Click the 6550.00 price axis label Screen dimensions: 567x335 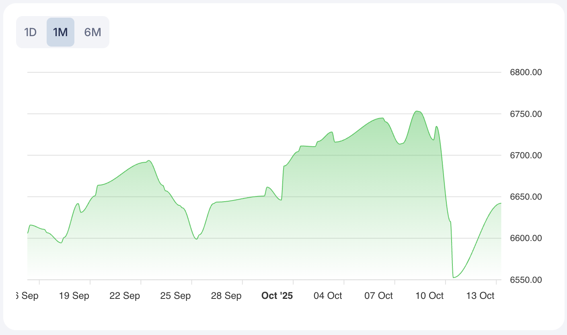pos(526,280)
